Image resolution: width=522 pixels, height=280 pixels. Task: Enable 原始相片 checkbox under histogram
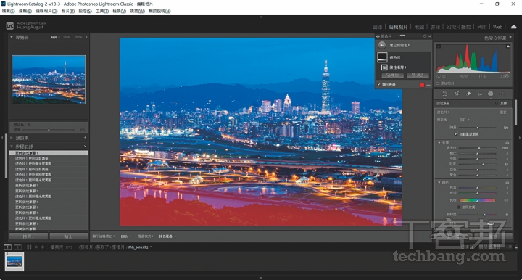coord(438,83)
